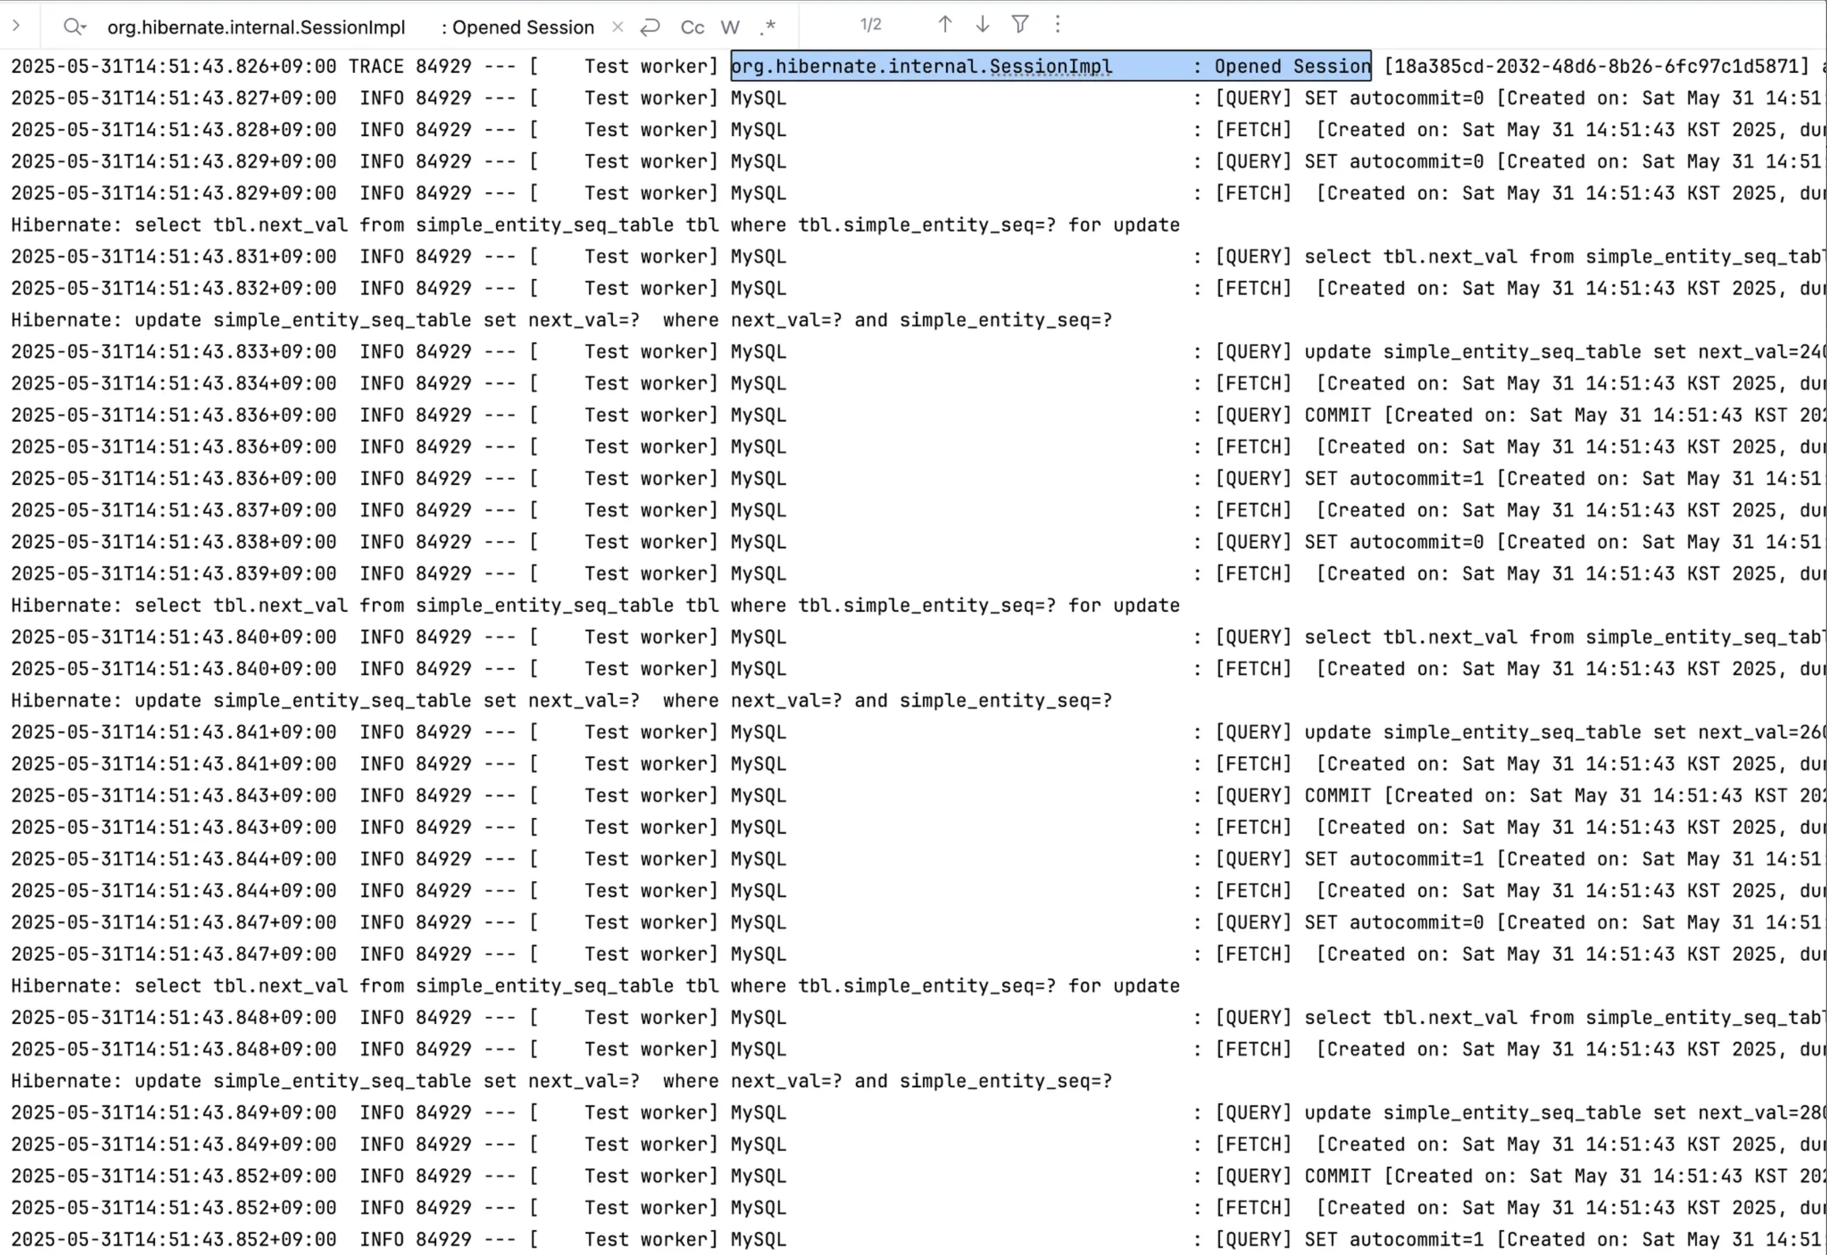Viewport: 1827px width, 1255px height.
Task: Click the first COMMIT query log entry
Action: [x=1337, y=415]
